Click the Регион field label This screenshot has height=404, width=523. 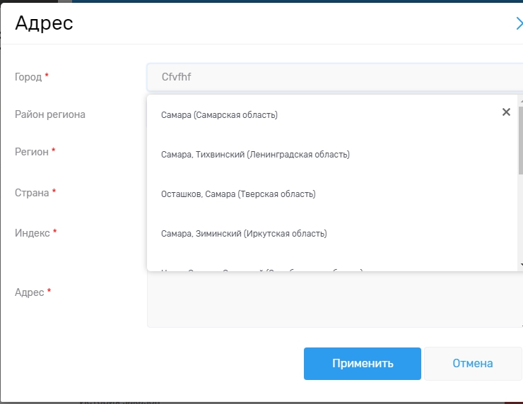32,152
